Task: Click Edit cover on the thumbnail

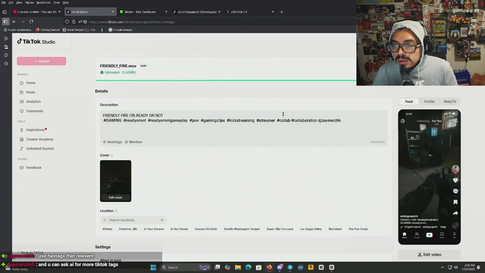Action: click(116, 198)
